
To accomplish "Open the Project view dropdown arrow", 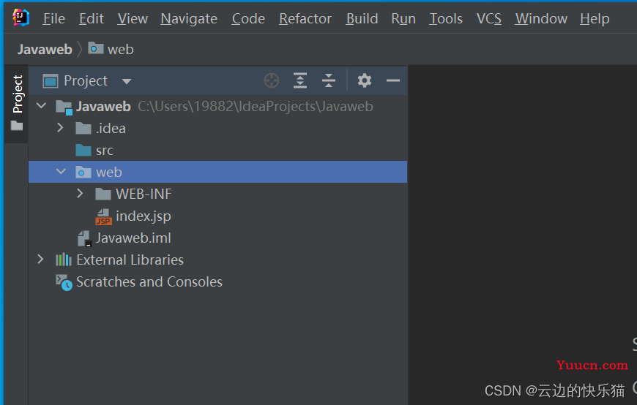I will [x=127, y=81].
